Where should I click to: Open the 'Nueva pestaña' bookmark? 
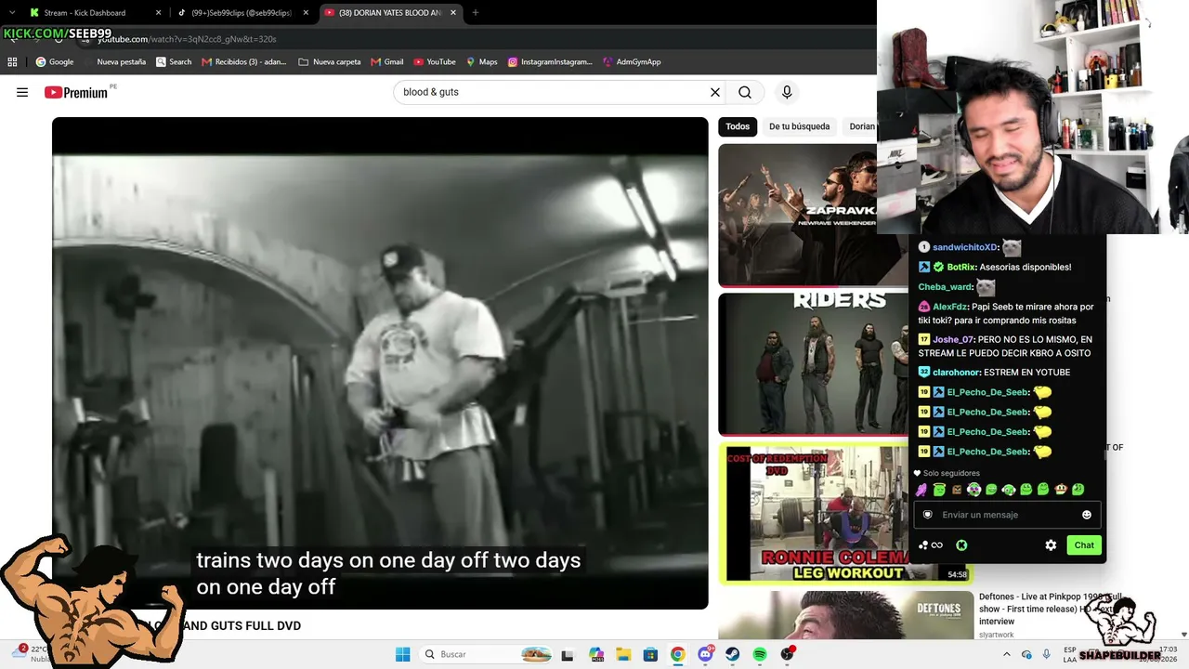[x=121, y=62]
